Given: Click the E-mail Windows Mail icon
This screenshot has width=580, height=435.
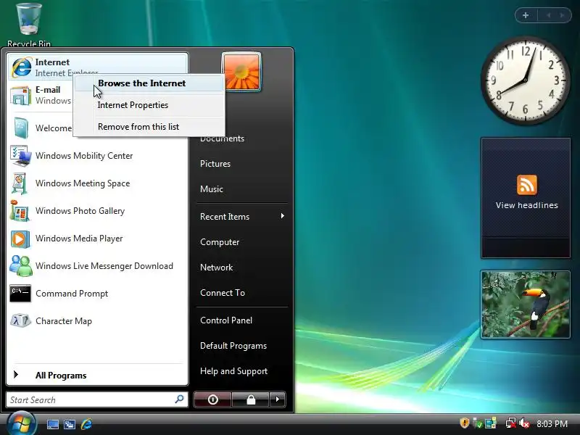Looking at the screenshot, I should (21, 96).
